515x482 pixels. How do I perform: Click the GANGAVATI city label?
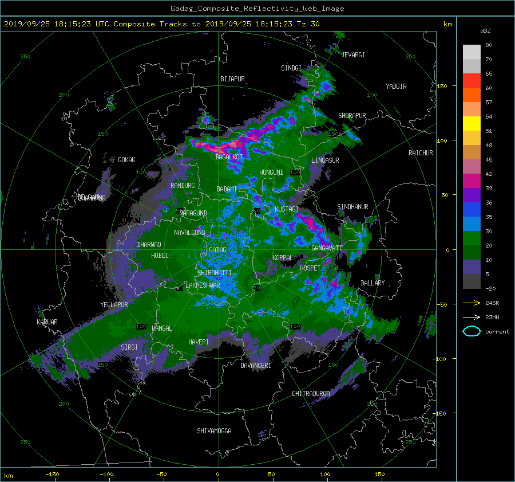[327, 248]
